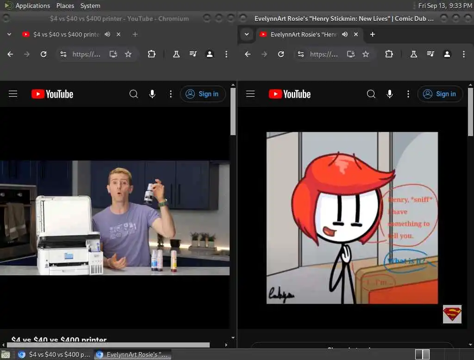The width and height of the screenshot is (474, 360).
Task: Go back in left printer video window
Action: (10, 54)
